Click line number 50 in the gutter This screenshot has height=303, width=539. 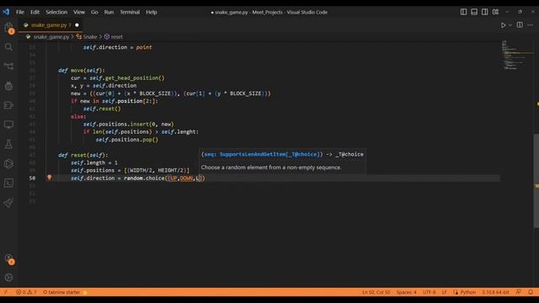[x=32, y=178]
